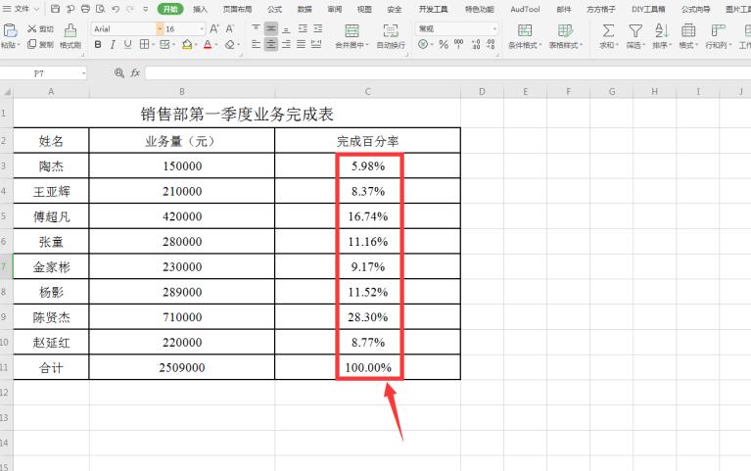Click the red font color swatch
The width and height of the screenshot is (751, 471).
pos(209,45)
